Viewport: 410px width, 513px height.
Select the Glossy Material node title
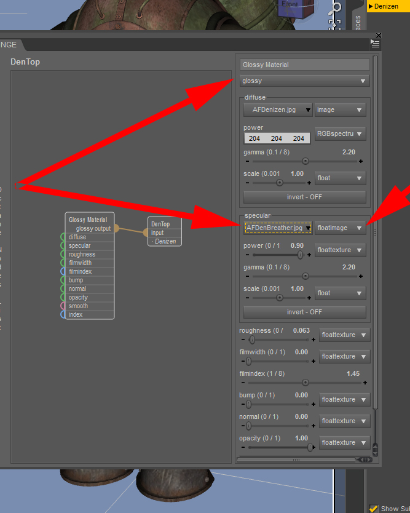pos(88,220)
